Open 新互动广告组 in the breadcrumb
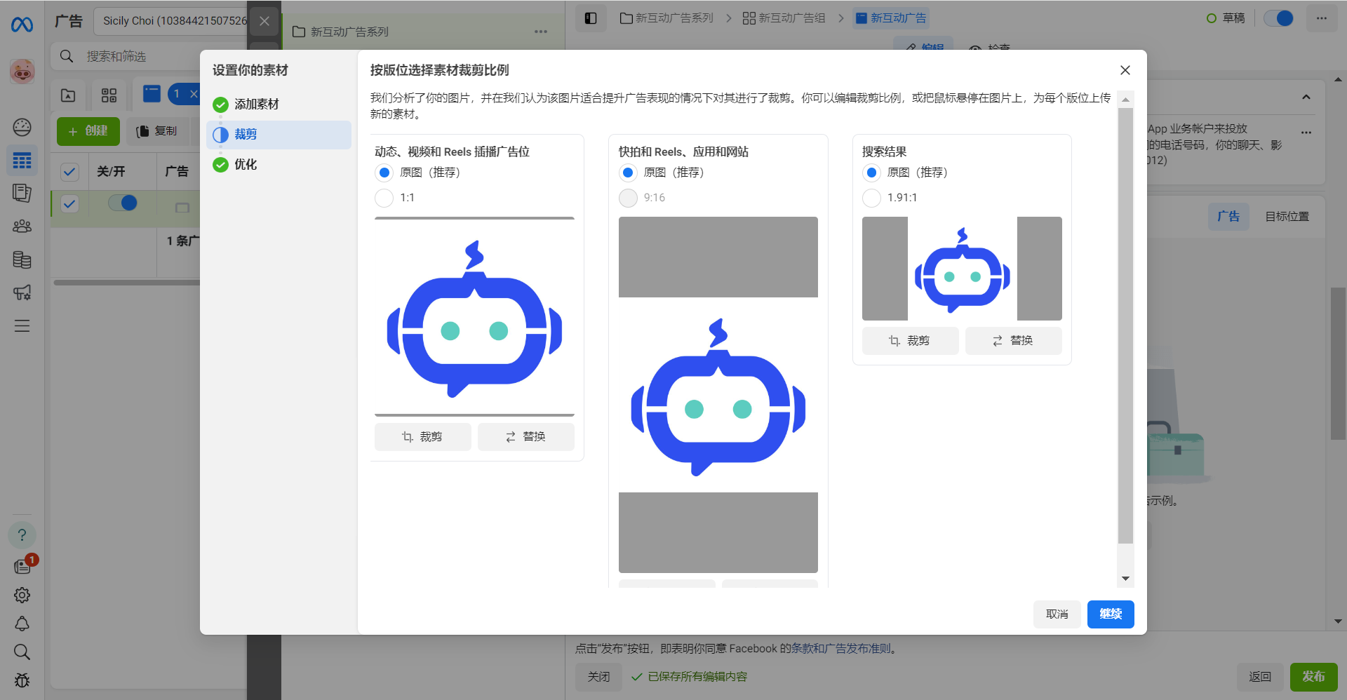The height and width of the screenshot is (700, 1347). pyautogui.click(x=784, y=18)
